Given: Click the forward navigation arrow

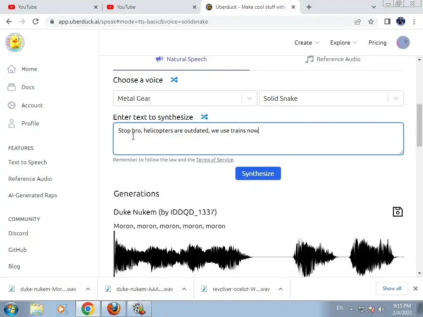Looking at the screenshot, I should coord(22,21).
